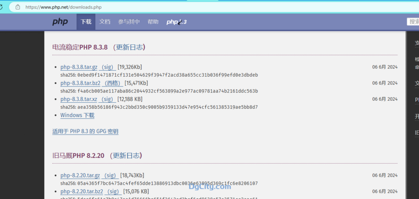Open sig link for php-8.2.20.tar.gz
The height and width of the screenshot is (199, 419).
[110, 175]
